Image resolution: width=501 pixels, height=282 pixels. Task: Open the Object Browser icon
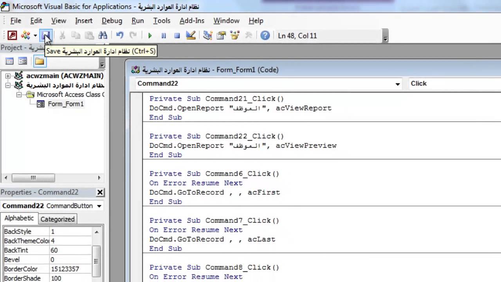click(x=235, y=36)
